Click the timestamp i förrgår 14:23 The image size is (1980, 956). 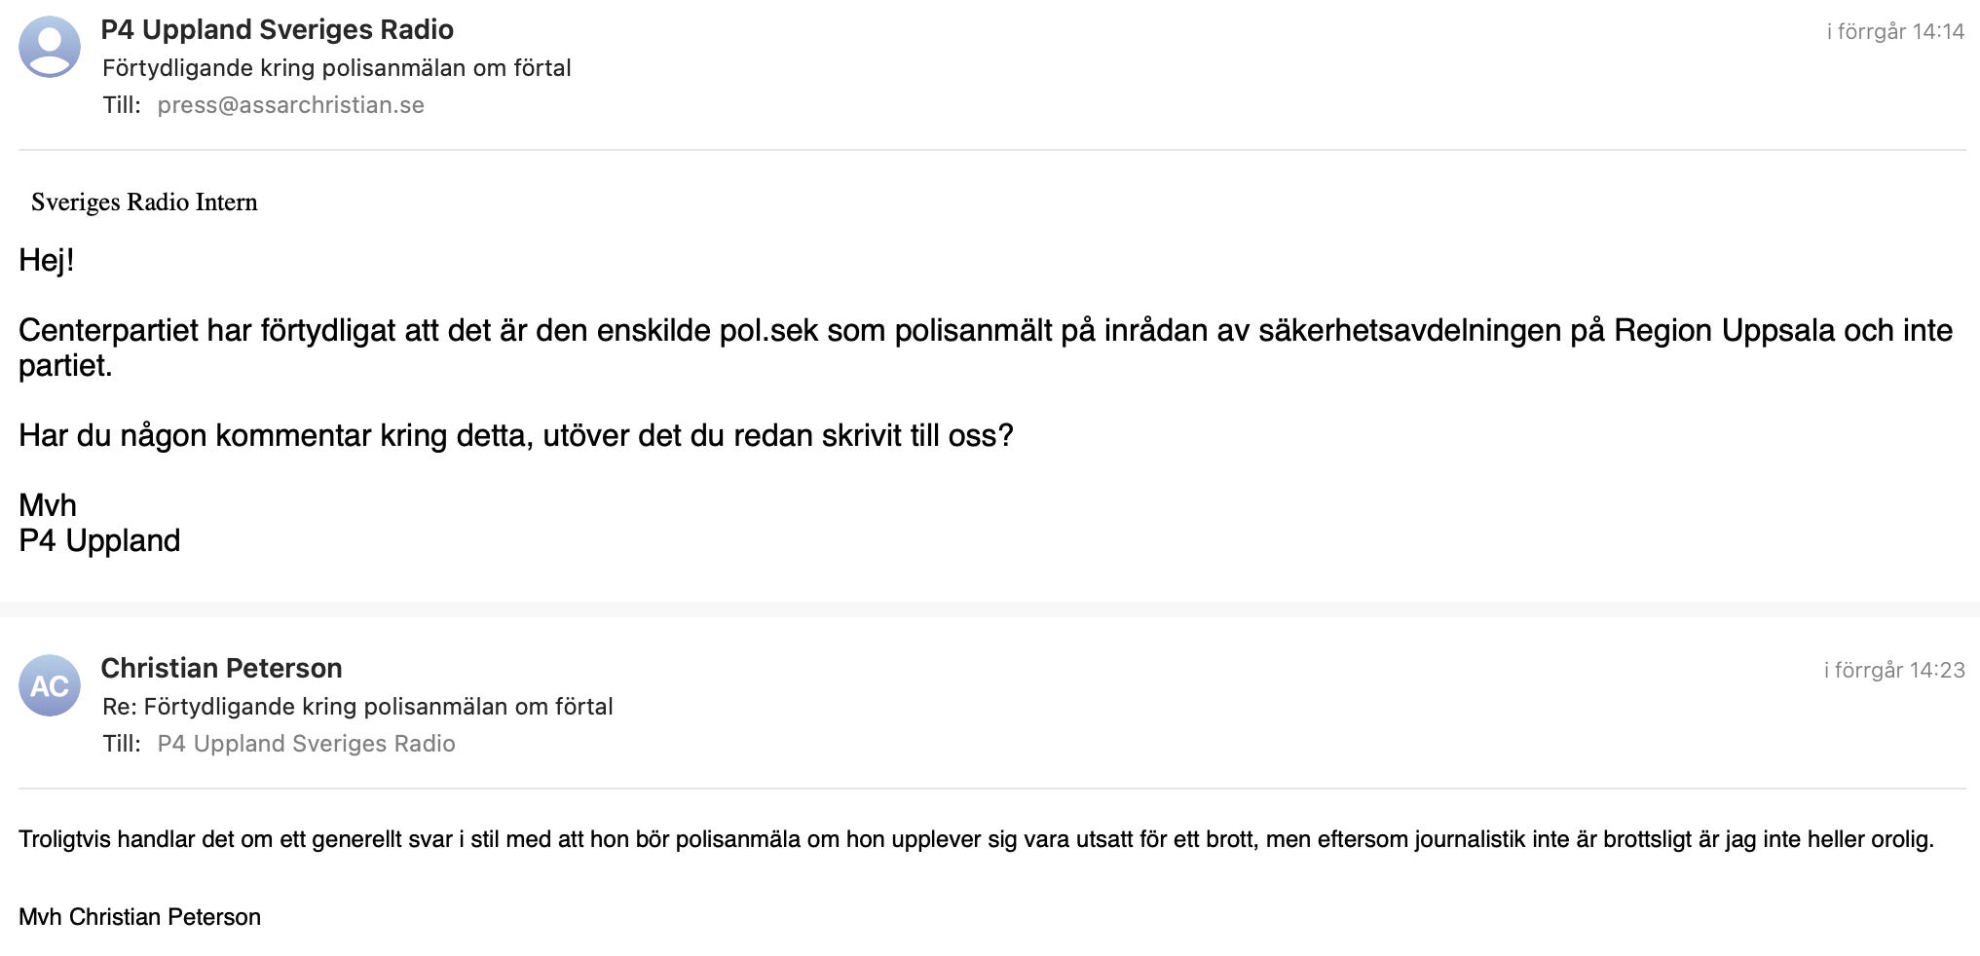(x=1893, y=670)
